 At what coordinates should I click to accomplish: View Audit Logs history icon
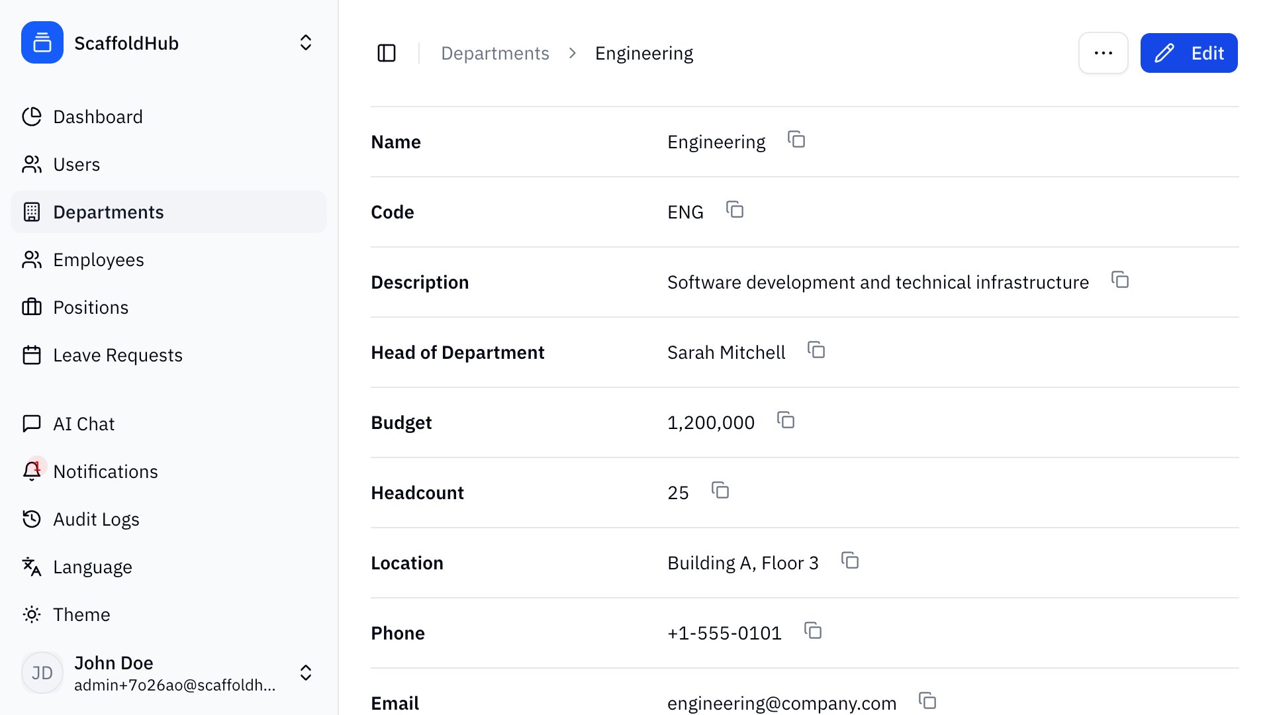click(x=32, y=519)
